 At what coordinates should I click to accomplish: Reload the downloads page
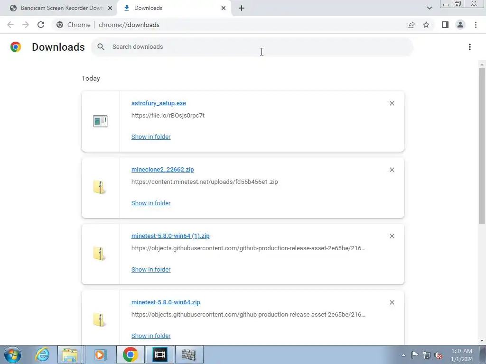[41, 25]
